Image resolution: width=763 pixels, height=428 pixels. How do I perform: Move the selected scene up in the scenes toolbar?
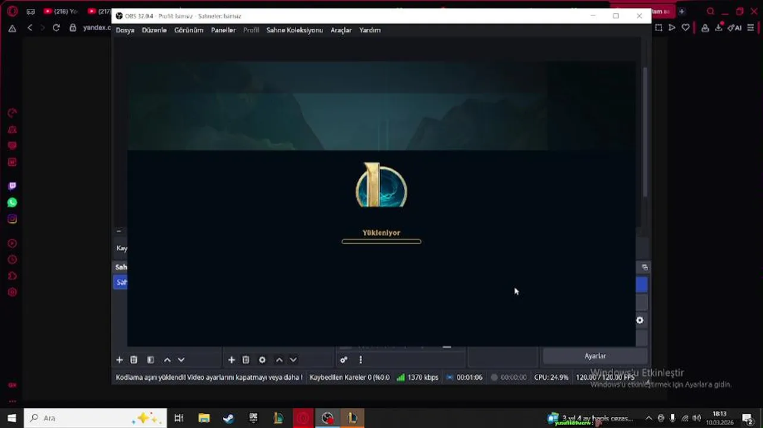point(167,360)
